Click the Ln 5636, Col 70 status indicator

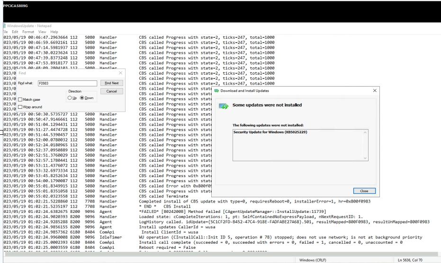(410, 260)
